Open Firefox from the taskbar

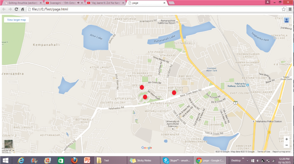74,160
